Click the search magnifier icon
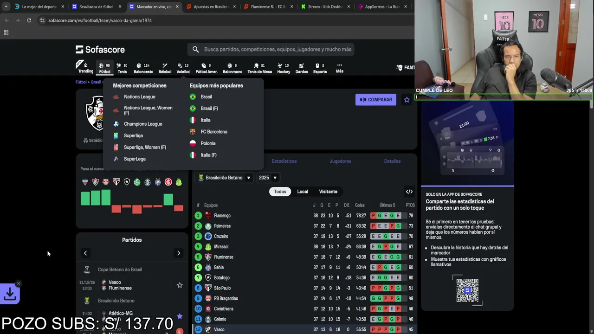Image resolution: width=594 pixels, height=334 pixels. click(195, 49)
